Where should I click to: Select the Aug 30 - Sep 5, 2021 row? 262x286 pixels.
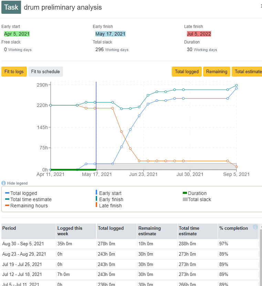point(130,244)
